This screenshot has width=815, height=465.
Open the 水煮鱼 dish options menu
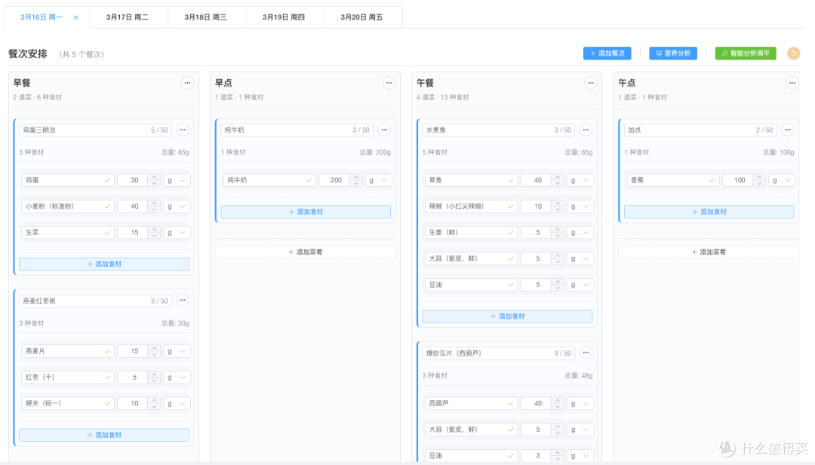point(586,130)
